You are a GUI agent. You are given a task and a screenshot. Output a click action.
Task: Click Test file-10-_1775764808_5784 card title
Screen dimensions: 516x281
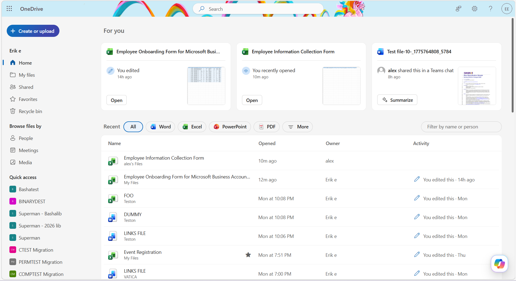coord(419,52)
